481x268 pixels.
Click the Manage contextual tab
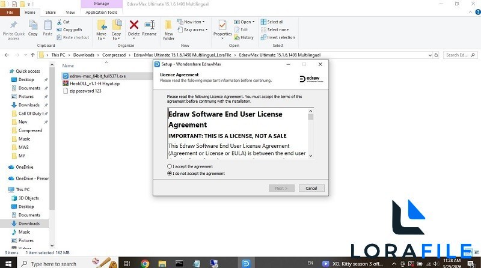coord(102,4)
